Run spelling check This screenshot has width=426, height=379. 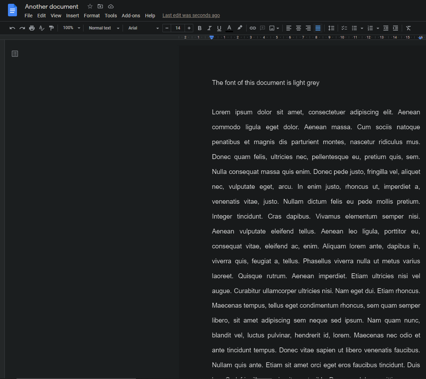coord(42,28)
